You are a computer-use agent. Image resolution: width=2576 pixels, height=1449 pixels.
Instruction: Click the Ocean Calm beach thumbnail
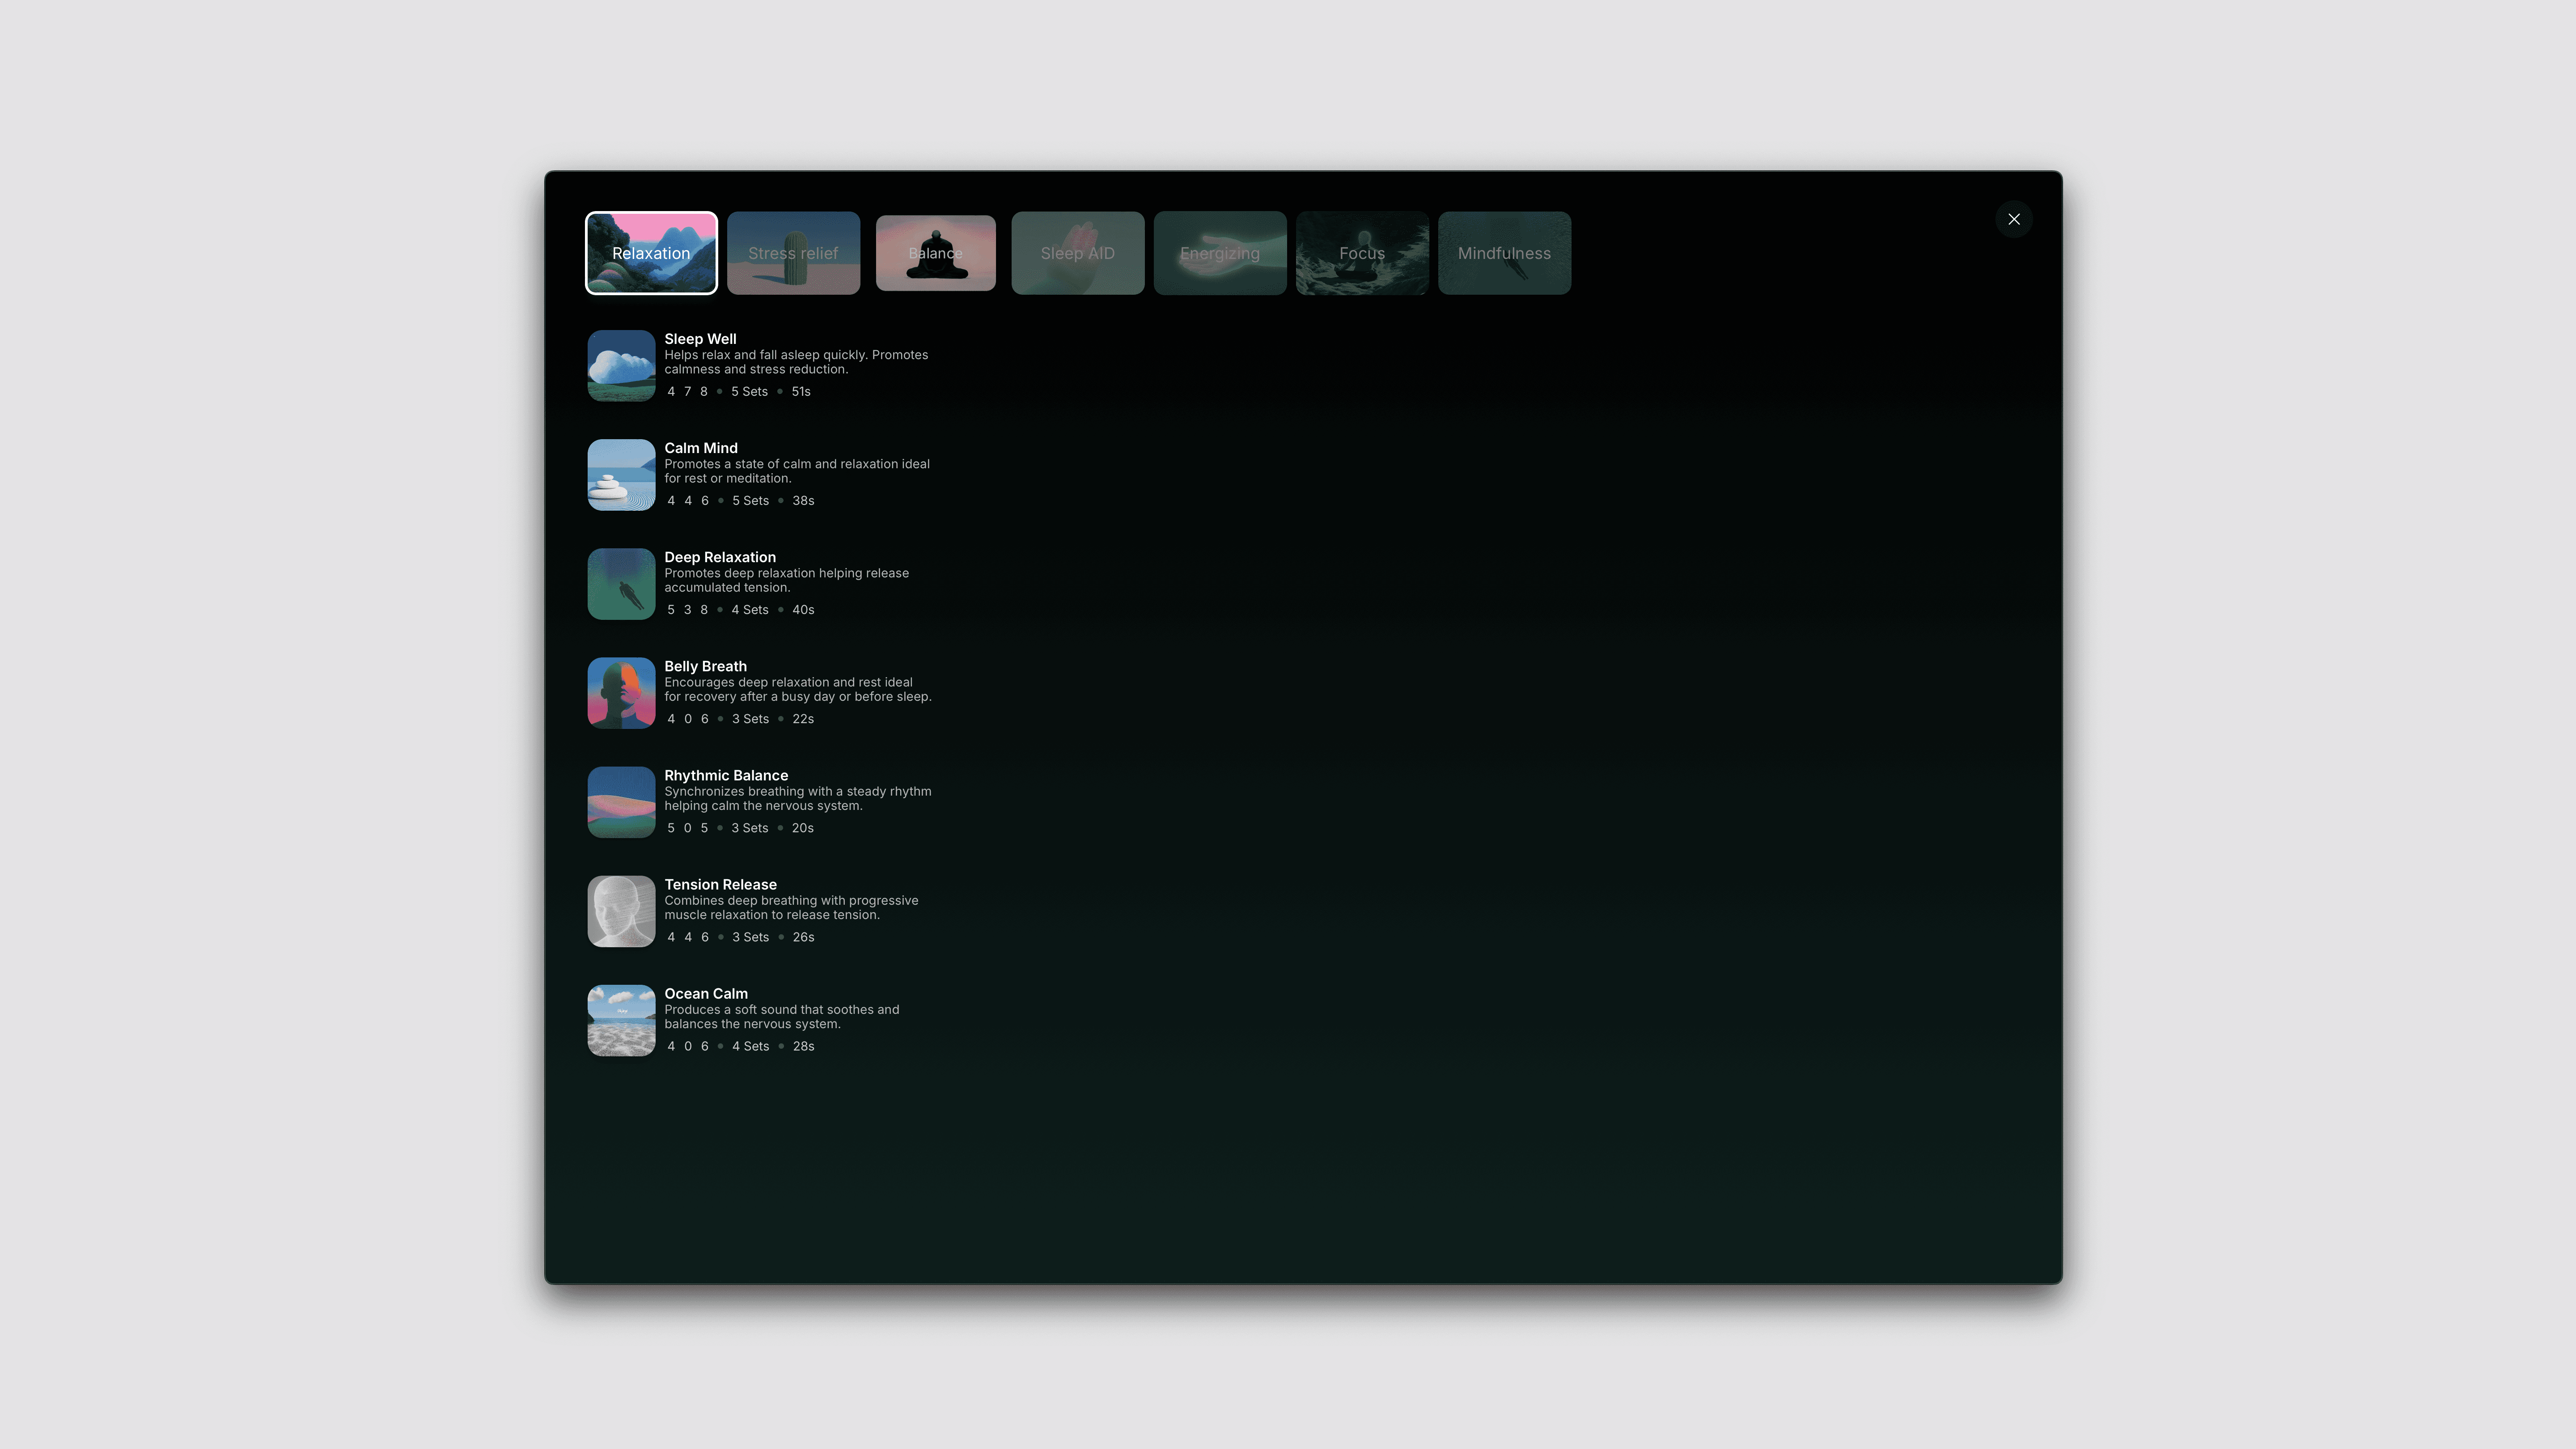[621, 1020]
